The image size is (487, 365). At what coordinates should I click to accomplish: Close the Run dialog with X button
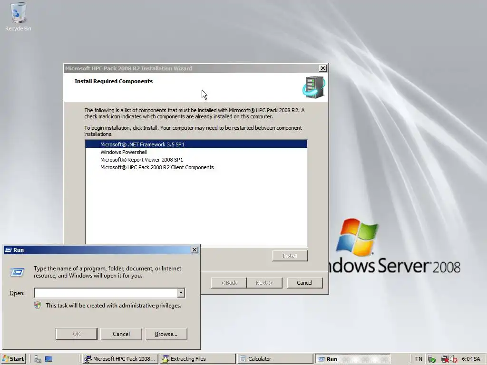[195, 250]
